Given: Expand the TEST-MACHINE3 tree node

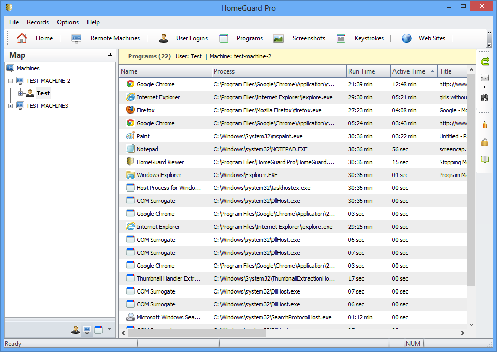Looking at the screenshot, I should 10,106.
